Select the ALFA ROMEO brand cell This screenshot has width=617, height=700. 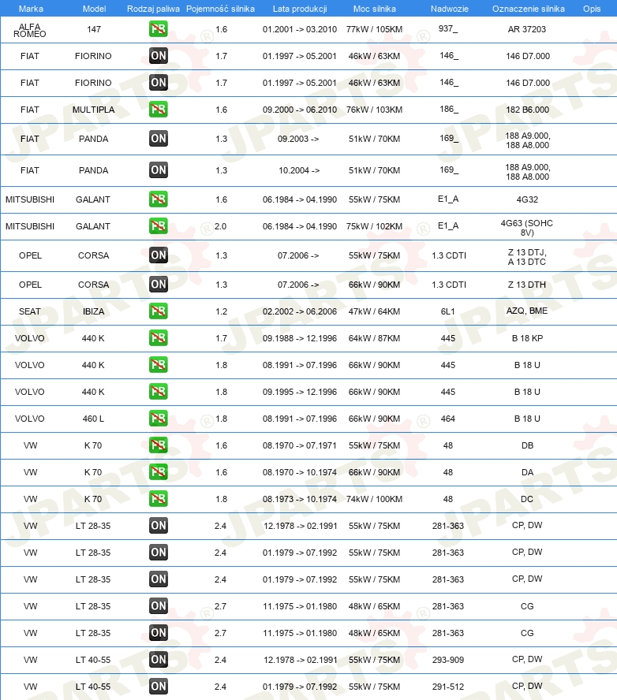[29, 30]
